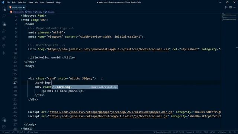Open the leaf-shaped activity bar icon
The height and width of the screenshot is (134, 238).
pyautogui.click(x=4, y=53)
